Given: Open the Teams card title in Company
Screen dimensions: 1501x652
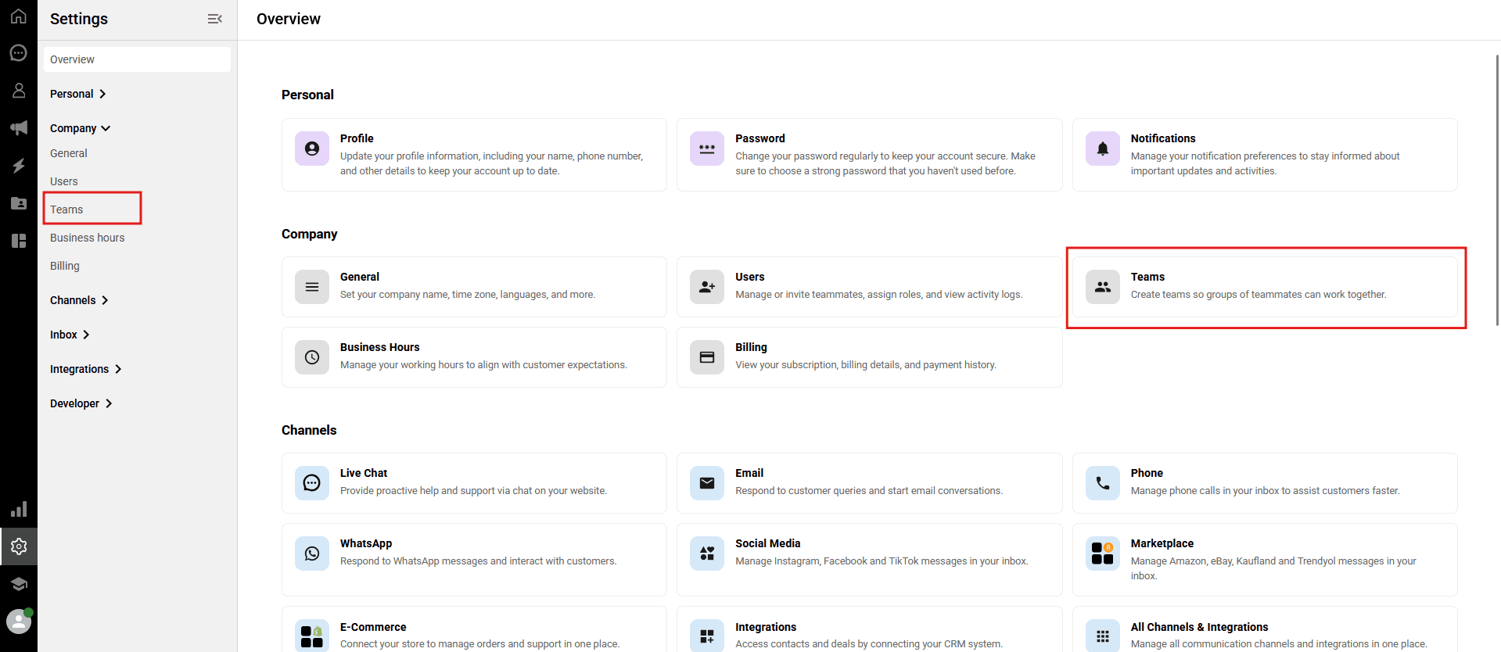Looking at the screenshot, I should point(1147,277).
